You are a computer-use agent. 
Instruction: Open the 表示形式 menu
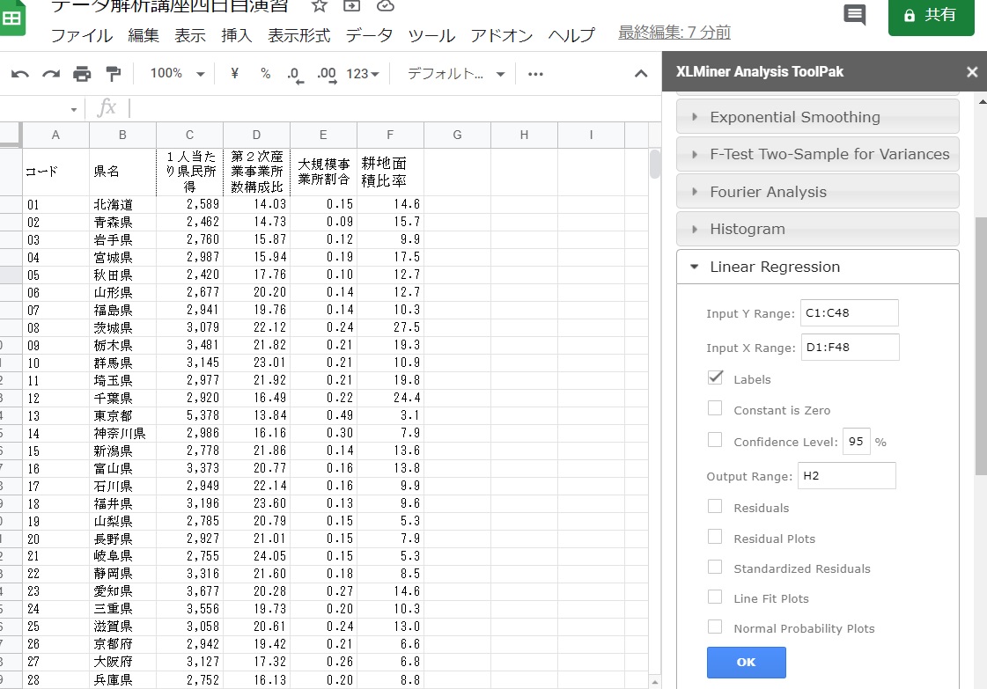tap(299, 35)
